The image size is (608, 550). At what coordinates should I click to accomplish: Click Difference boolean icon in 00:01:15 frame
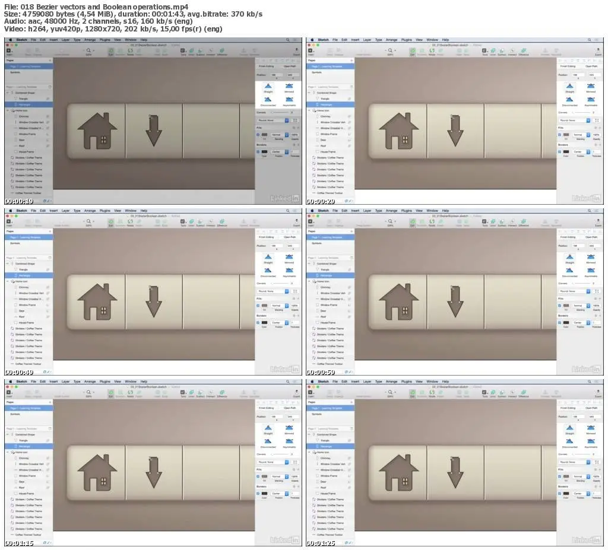tap(222, 392)
